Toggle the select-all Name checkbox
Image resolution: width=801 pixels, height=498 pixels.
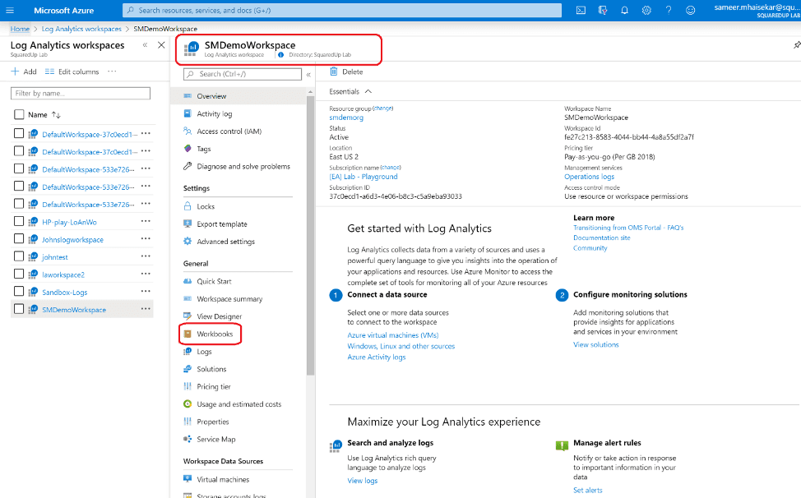click(19, 115)
